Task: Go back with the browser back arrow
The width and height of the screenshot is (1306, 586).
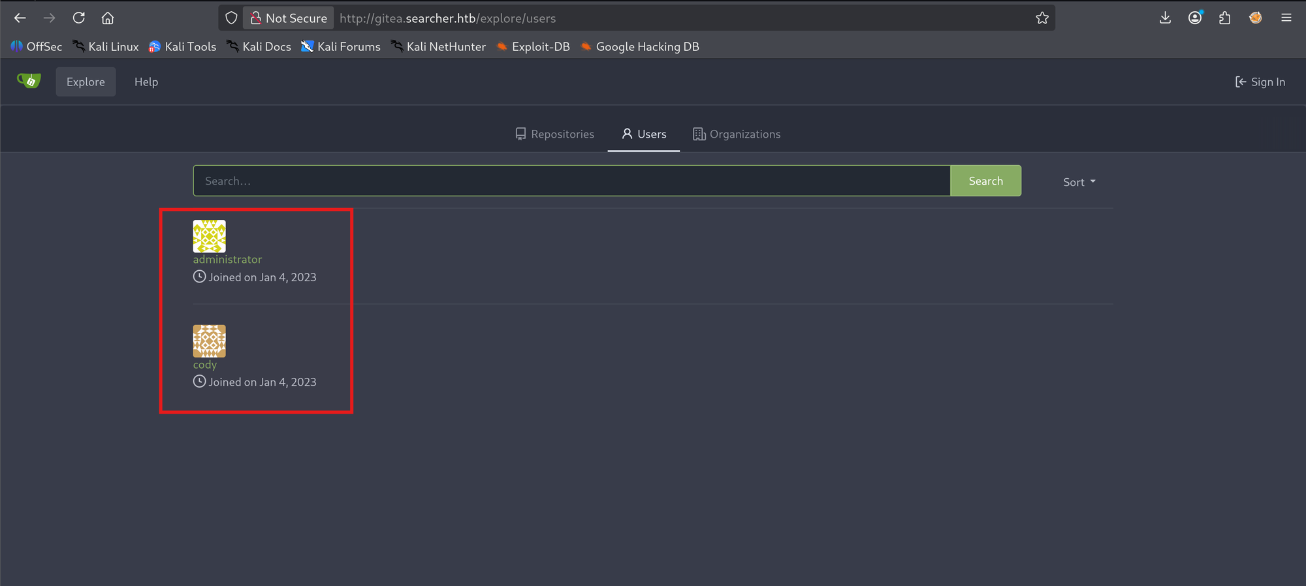Action: tap(20, 18)
